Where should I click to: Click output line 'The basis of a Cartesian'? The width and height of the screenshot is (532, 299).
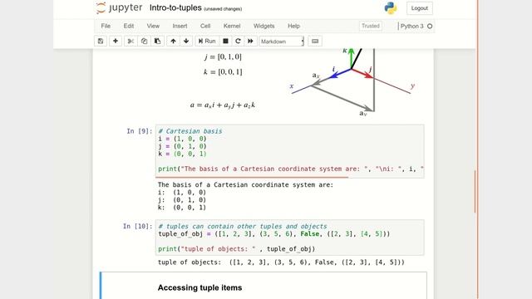246,184
